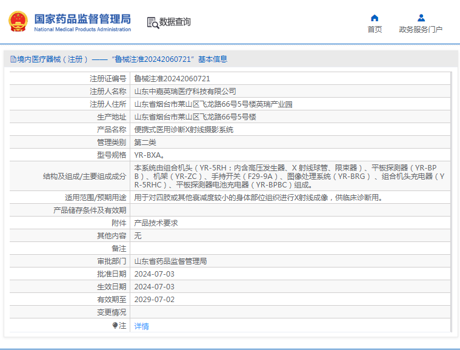Click the national emblem logo
The image size is (460, 350).
coord(18,21)
